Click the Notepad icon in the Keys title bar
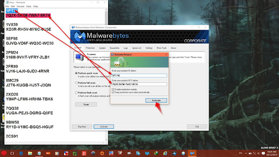 tap(7, 3)
